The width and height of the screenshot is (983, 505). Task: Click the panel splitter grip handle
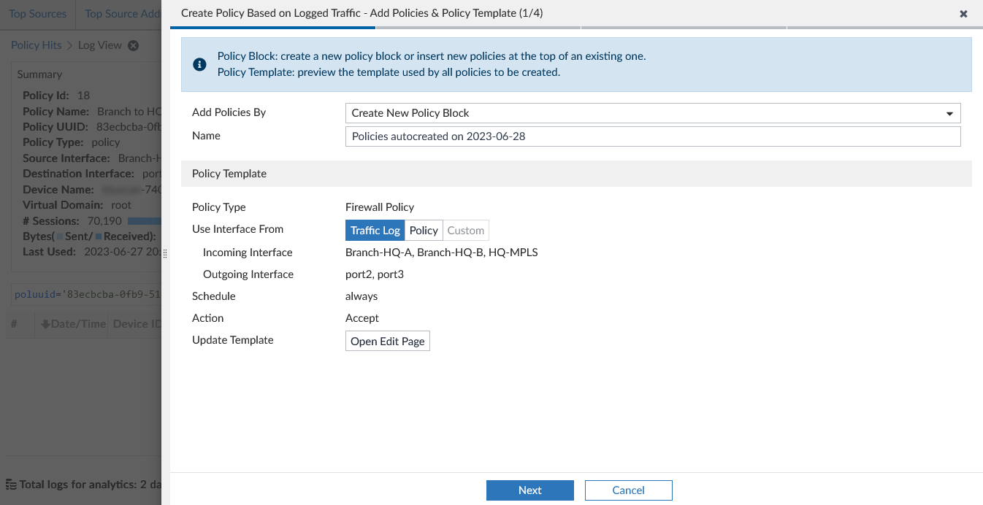pos(165,252)
